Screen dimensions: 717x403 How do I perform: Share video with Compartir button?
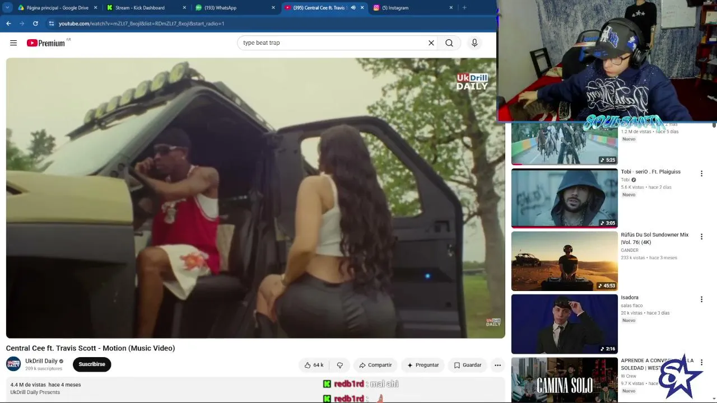[376, 365]
